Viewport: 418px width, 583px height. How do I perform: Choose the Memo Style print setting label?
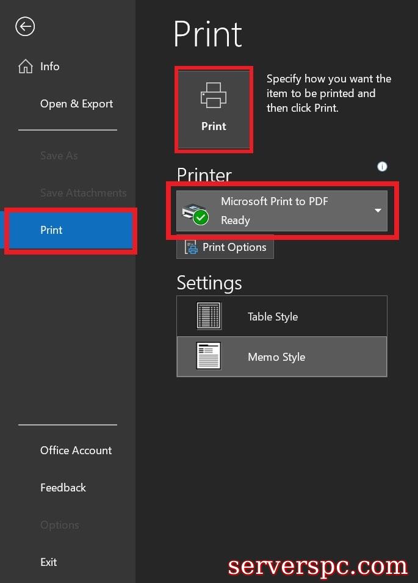[276, 357]
